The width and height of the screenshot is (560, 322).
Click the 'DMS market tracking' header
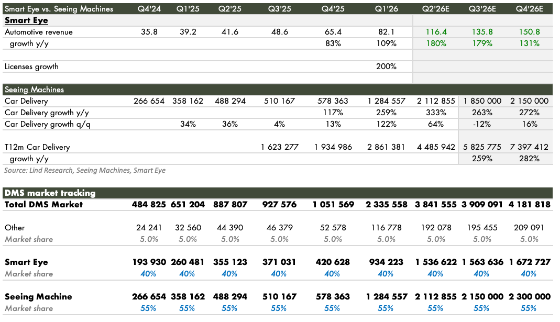pos(50,193)
